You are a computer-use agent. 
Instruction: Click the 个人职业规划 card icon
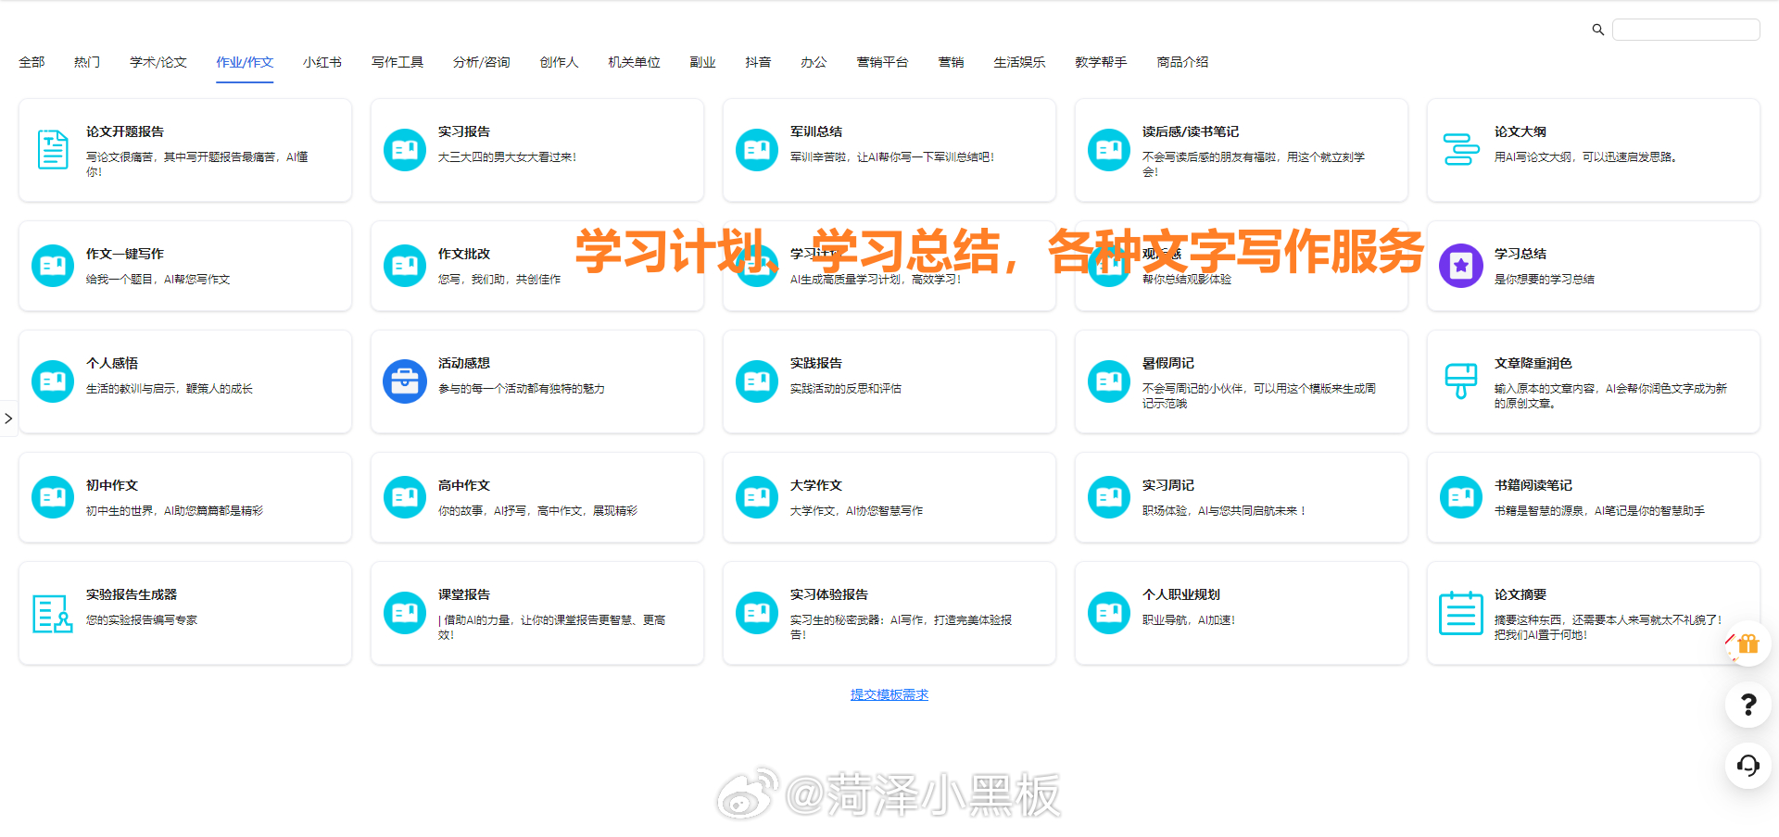[x=1109, y=613]
